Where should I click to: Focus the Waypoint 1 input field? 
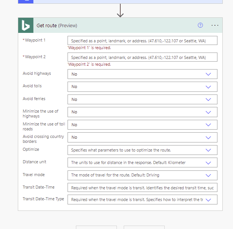(142, 40)
